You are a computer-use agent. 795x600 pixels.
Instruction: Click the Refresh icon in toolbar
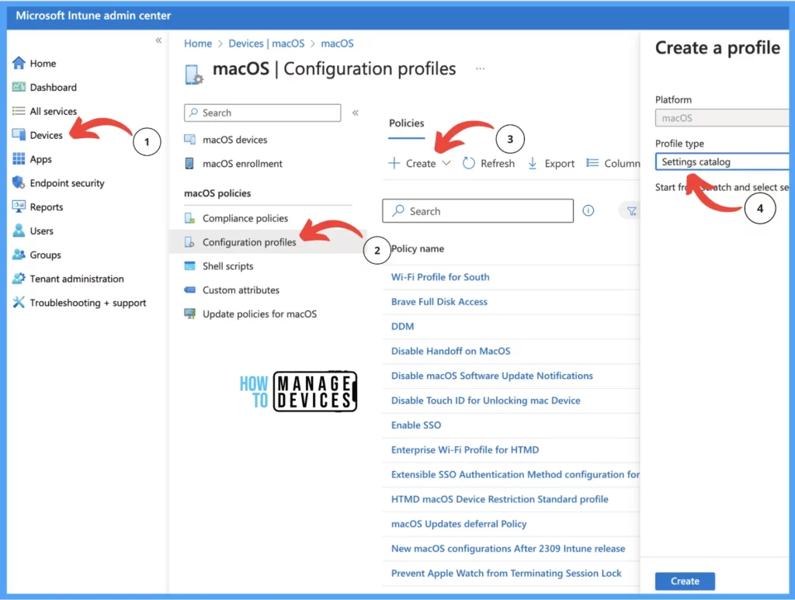tap(469, 163)
